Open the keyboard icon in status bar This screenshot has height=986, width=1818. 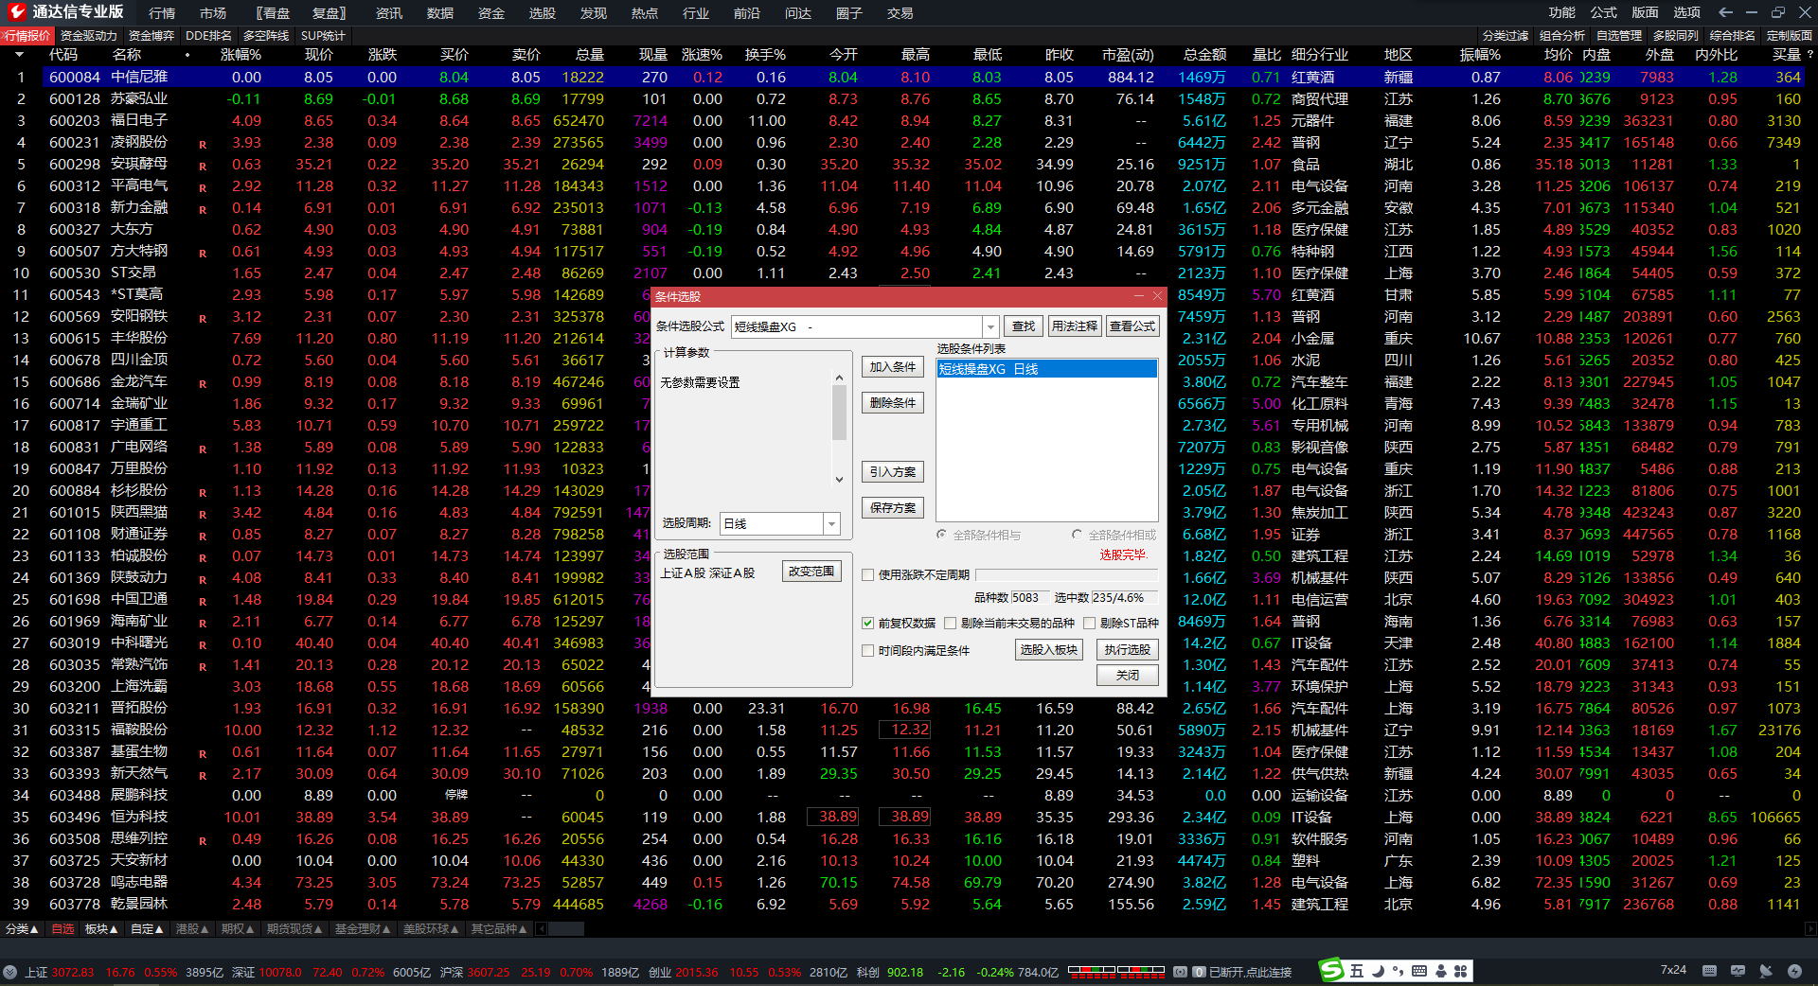coord(1709,971)
